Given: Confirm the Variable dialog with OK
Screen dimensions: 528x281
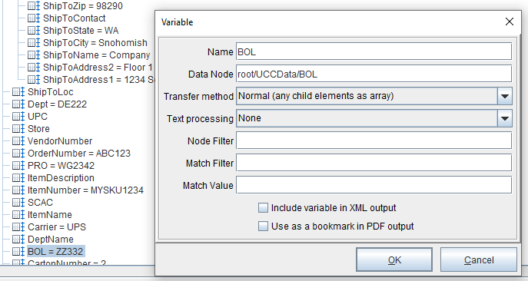Looking at the screenshot, I should click(x=394, y=260).
